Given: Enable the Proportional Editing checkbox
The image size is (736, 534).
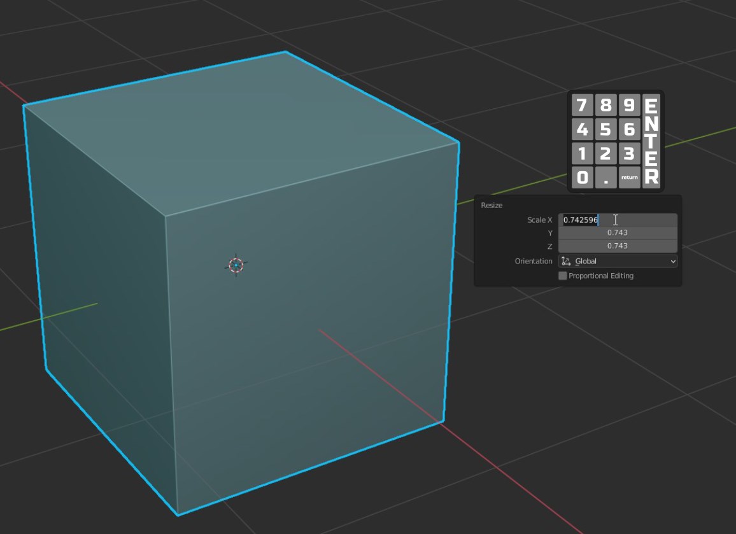Looking at the screenshot, I should point(562,276).
